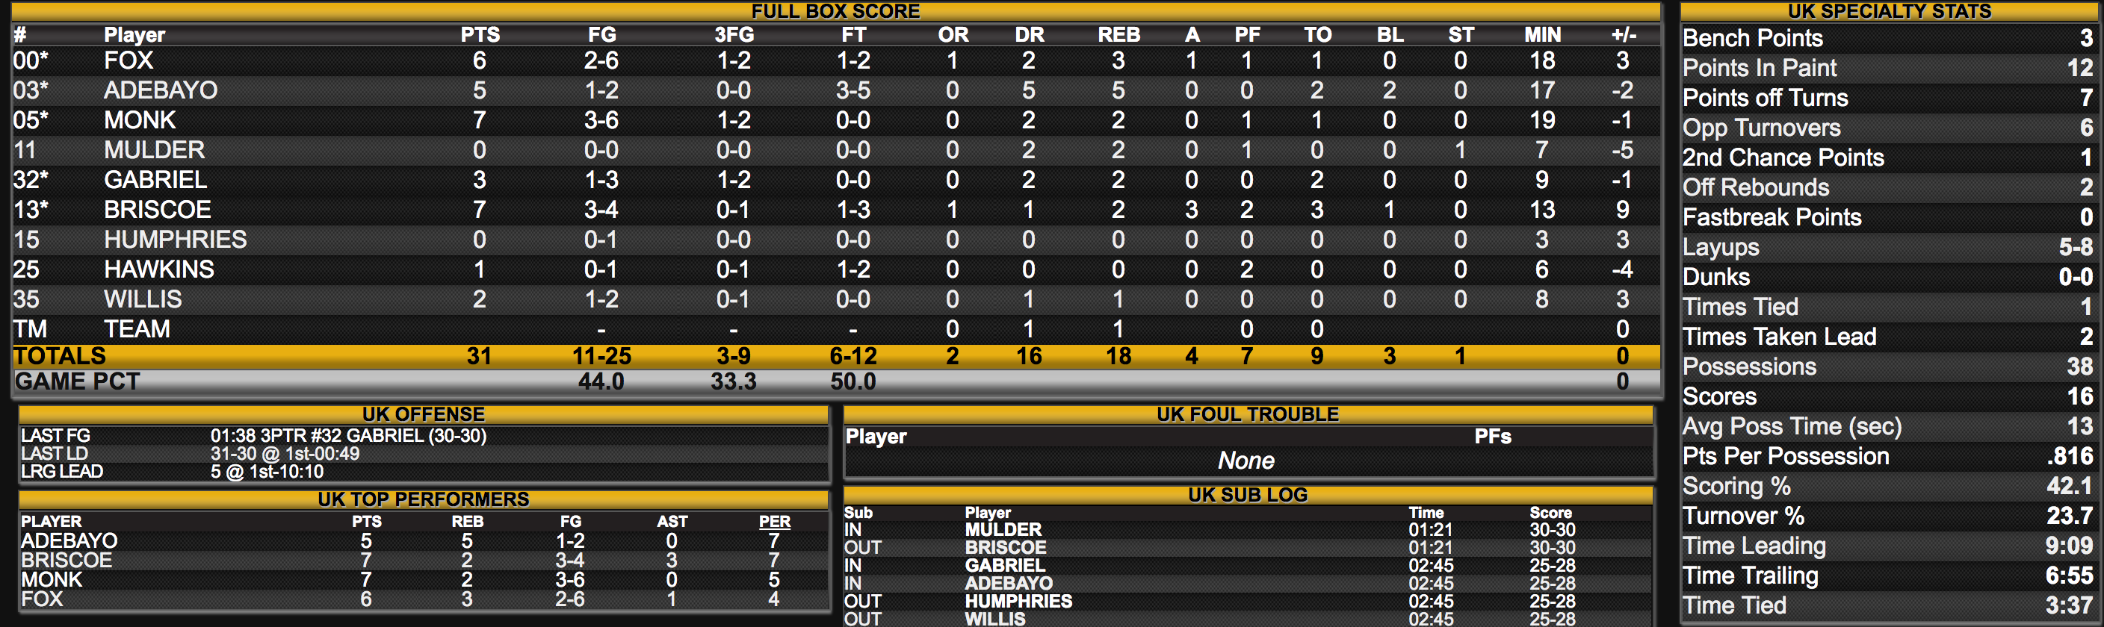
Task: Click the PTS column header in box score
Action: pyautogui.click(x=480, y=34)
